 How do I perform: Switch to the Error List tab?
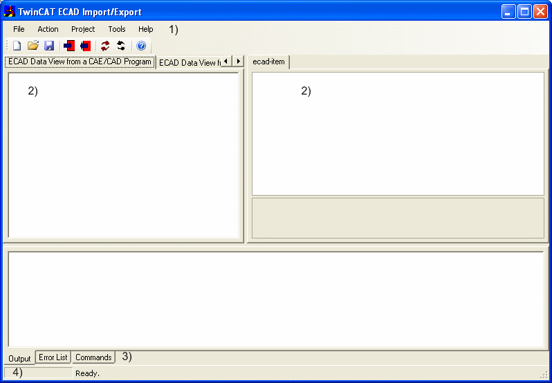click(x=53, y=357)
